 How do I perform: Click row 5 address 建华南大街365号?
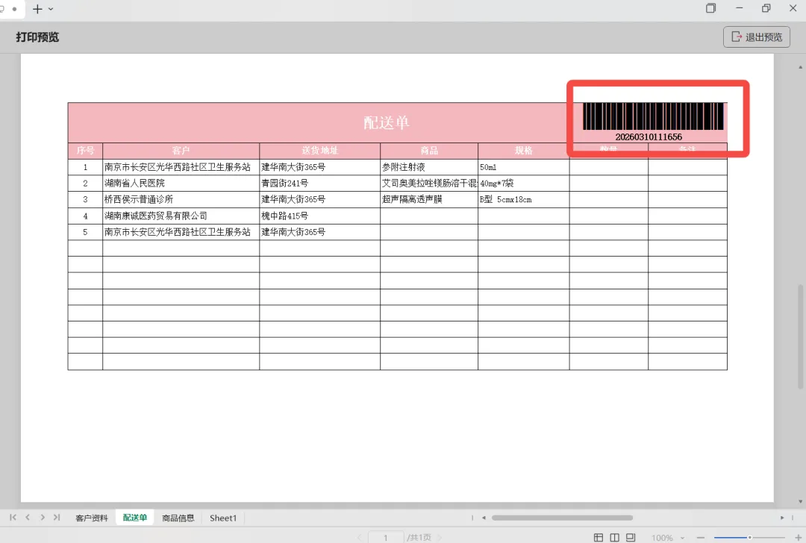pos(319,232)
